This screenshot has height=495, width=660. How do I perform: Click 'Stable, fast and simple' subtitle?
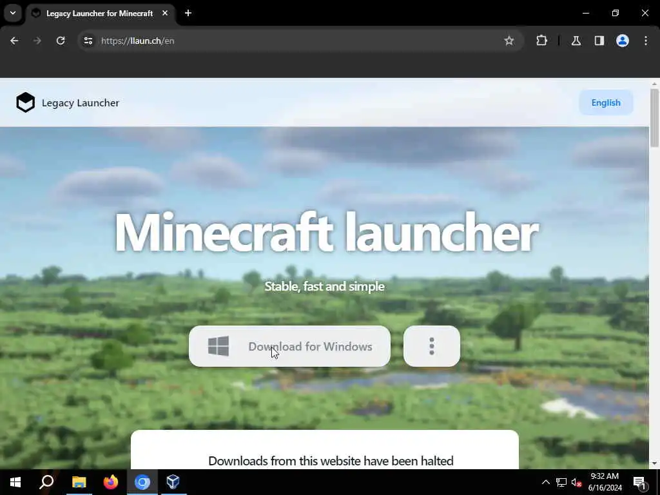(325, 286)
